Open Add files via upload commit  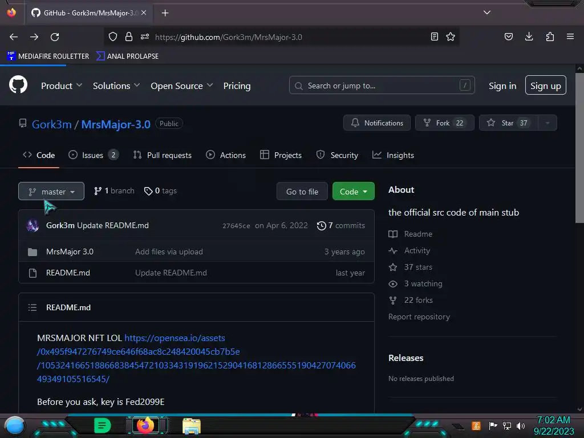tap(169, 252)
